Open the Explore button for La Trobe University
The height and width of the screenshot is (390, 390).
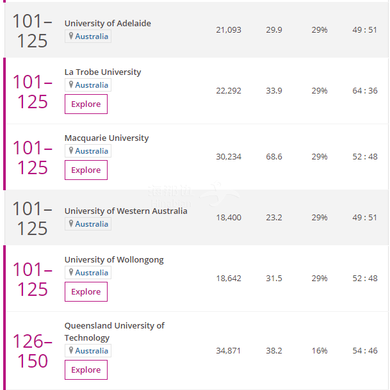point(86,104)
